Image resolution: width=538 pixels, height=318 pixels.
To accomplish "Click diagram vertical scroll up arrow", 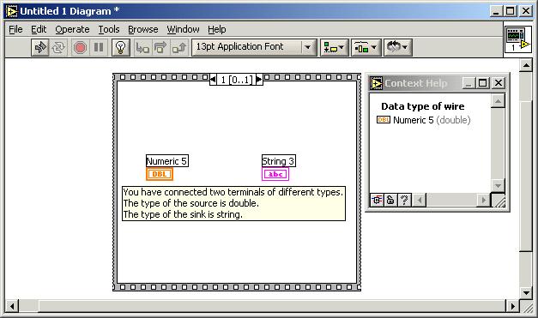I will tap(526, 65).
